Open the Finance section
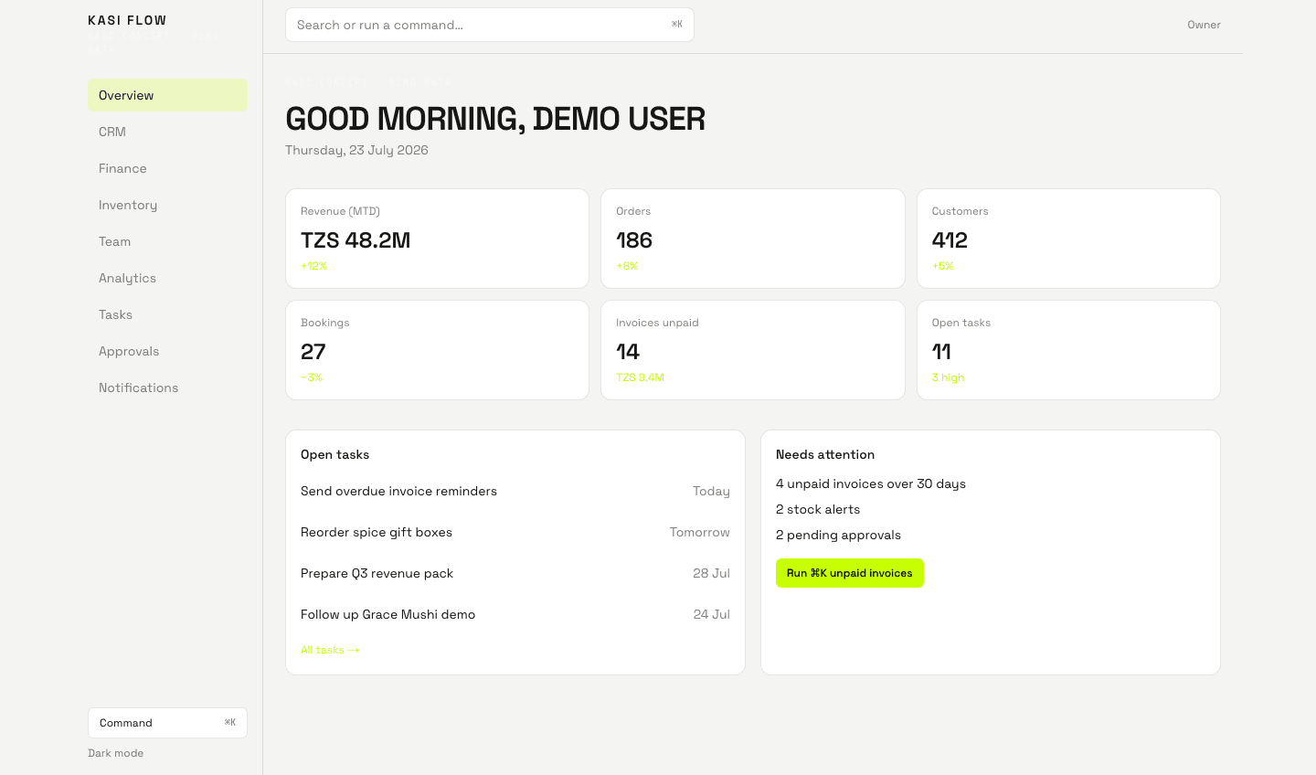The image size is (1316, 775). (x=167, y=168)
